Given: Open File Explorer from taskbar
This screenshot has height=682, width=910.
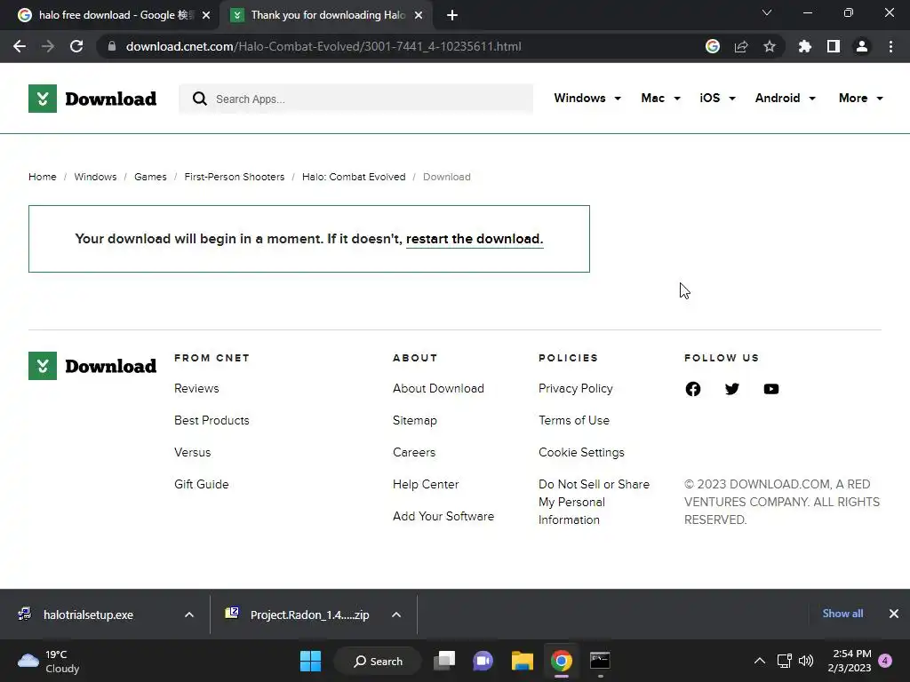Looking at the screenshot, I should pyautogui.click(x=523, y=661).
